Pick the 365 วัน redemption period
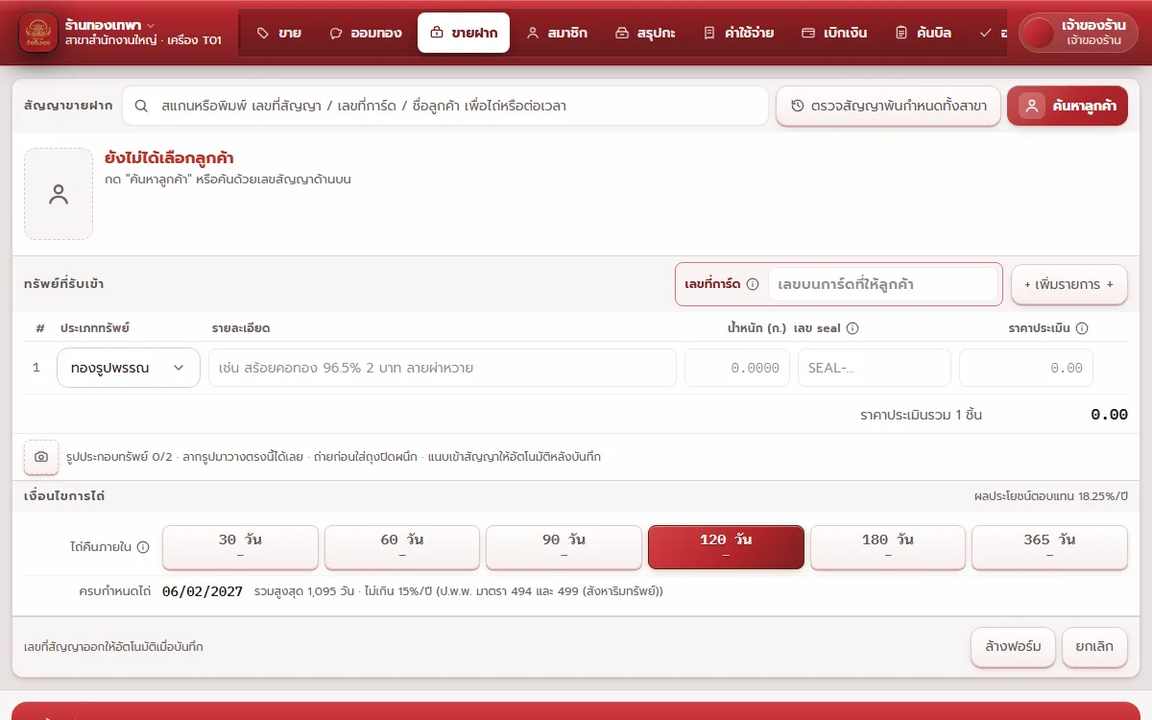The height and width of the screenshot is (720, 1152). [x=1049, y=547]
